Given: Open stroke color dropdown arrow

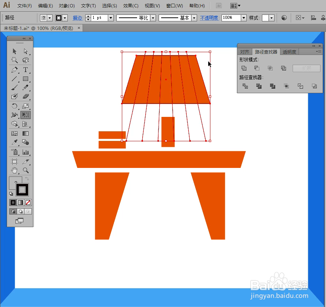Looking at the screenshot, I should pyautogui.click(x=65, y=18).
